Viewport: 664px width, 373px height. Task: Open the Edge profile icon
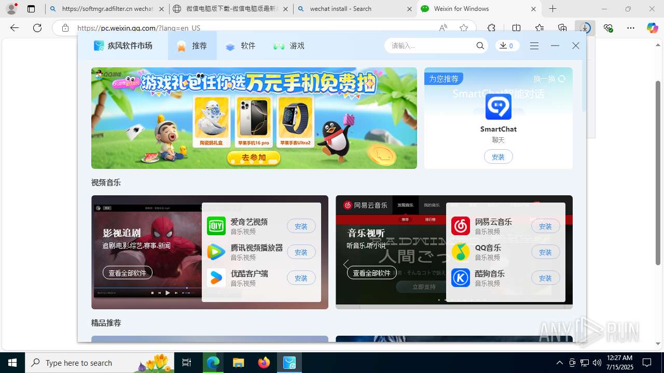11,9
